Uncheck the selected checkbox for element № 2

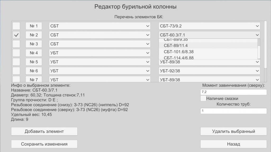[x=16, y=35]
